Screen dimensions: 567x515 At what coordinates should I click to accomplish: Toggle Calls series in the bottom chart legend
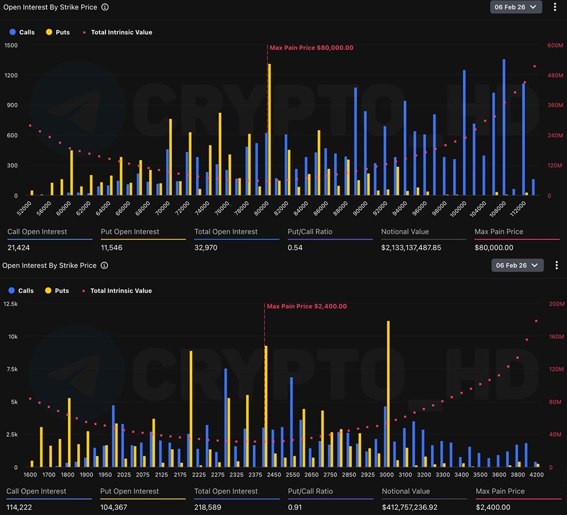(21, 291)
